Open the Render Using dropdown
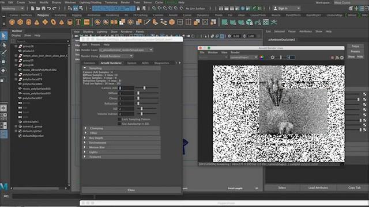 [116, 56]
